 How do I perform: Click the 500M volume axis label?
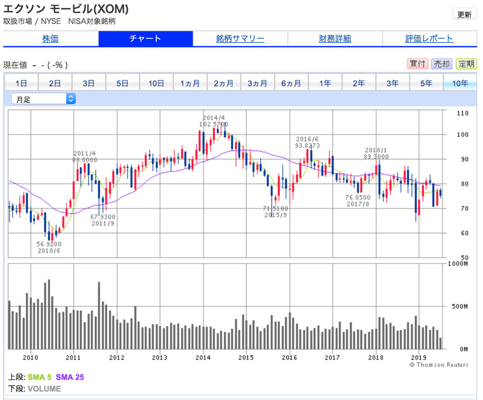[460, 306]
